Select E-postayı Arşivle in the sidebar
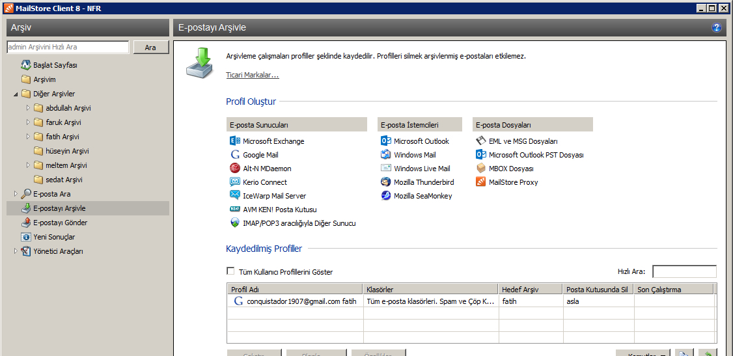Screen dimensions: 733x356 tap(88, 208)
